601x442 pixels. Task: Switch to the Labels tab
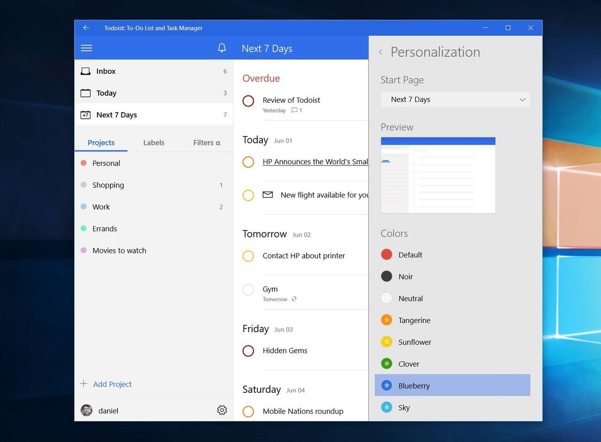coord(154,143)
